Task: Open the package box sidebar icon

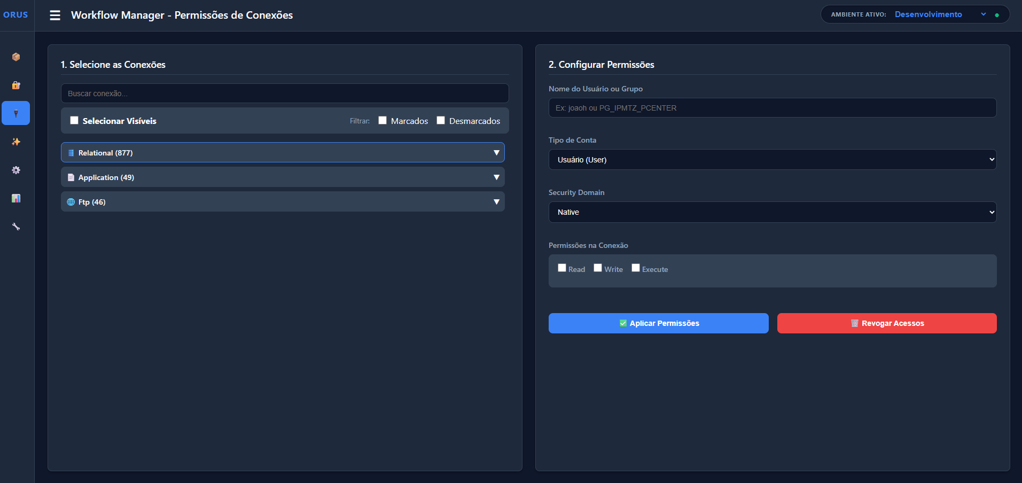Action: point(16,57)
